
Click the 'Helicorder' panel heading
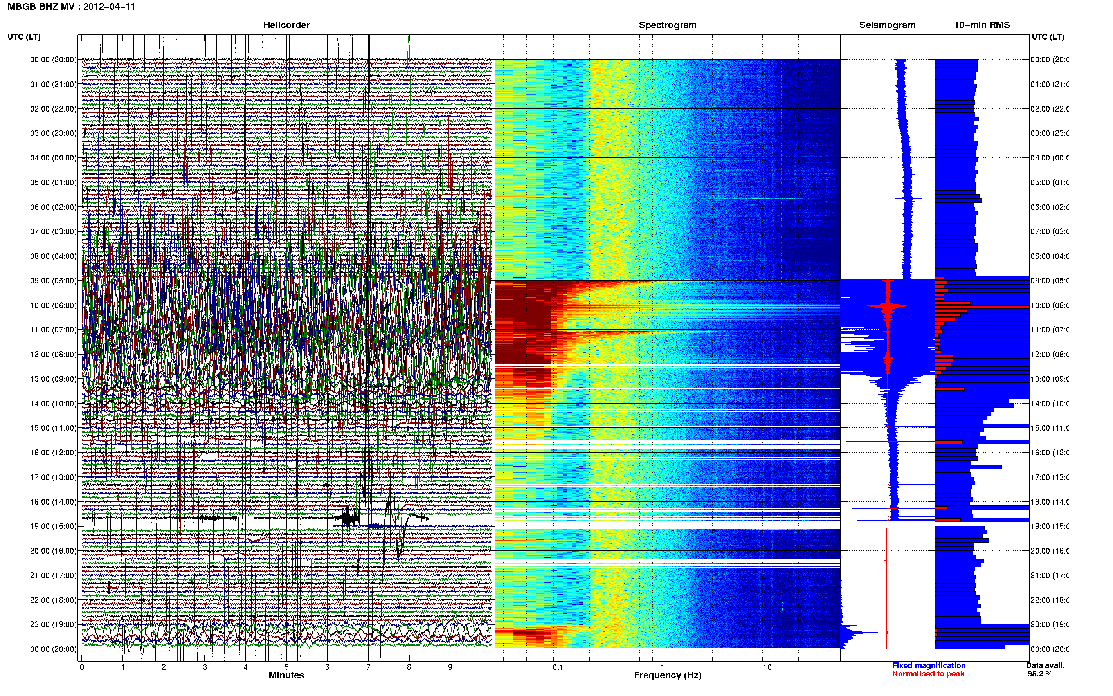pos(286,25)
